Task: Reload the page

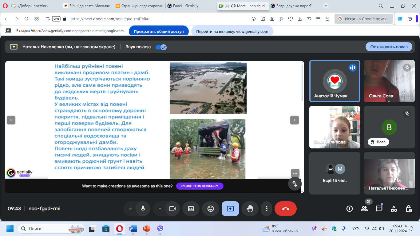Action: [x=26, y=19]
